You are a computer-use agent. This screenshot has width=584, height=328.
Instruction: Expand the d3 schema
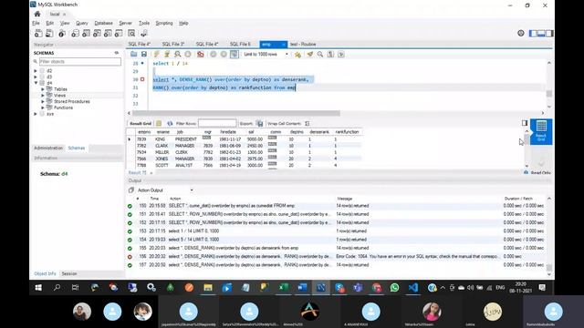[36, 77]
